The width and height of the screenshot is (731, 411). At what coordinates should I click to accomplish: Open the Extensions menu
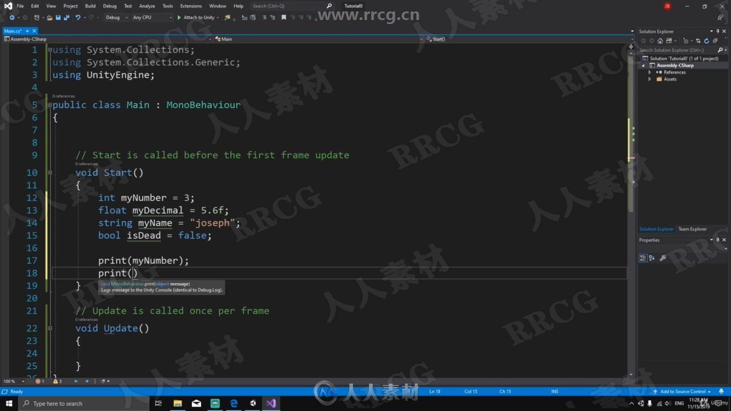pos(191,6)
